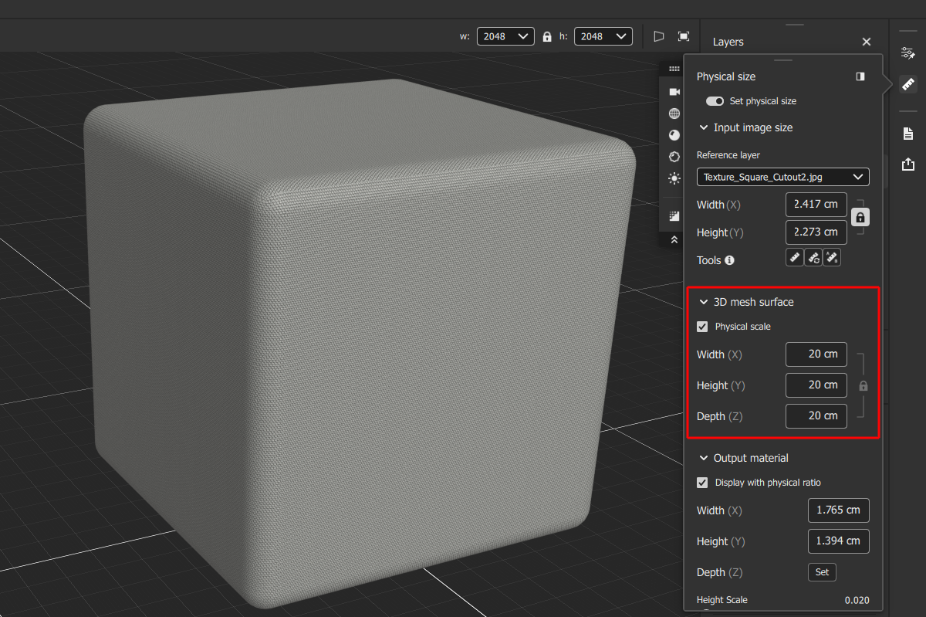Open the resolution width 2048 dropdown
926x617 pixels.
coord(505,36)
